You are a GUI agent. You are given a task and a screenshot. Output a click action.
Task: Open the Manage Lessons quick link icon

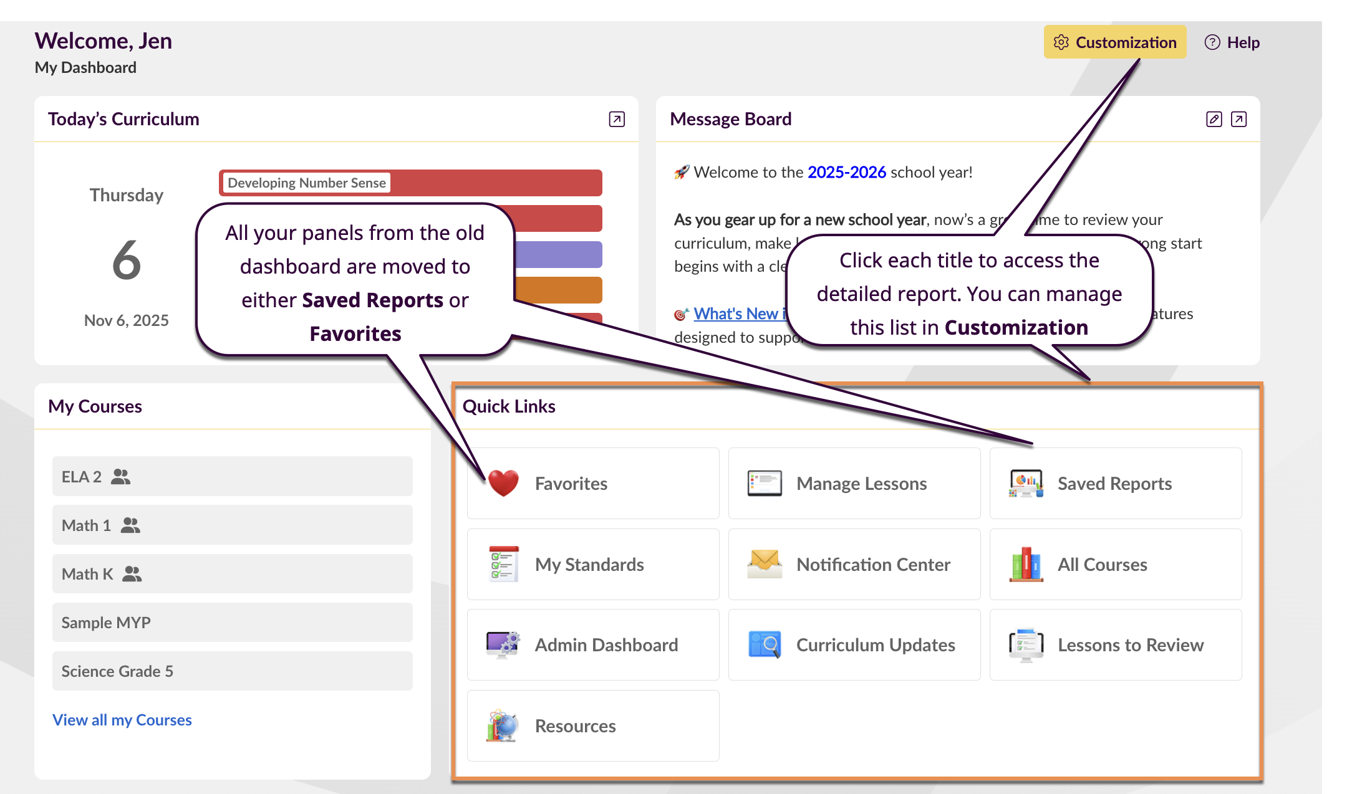click(765, 483)
